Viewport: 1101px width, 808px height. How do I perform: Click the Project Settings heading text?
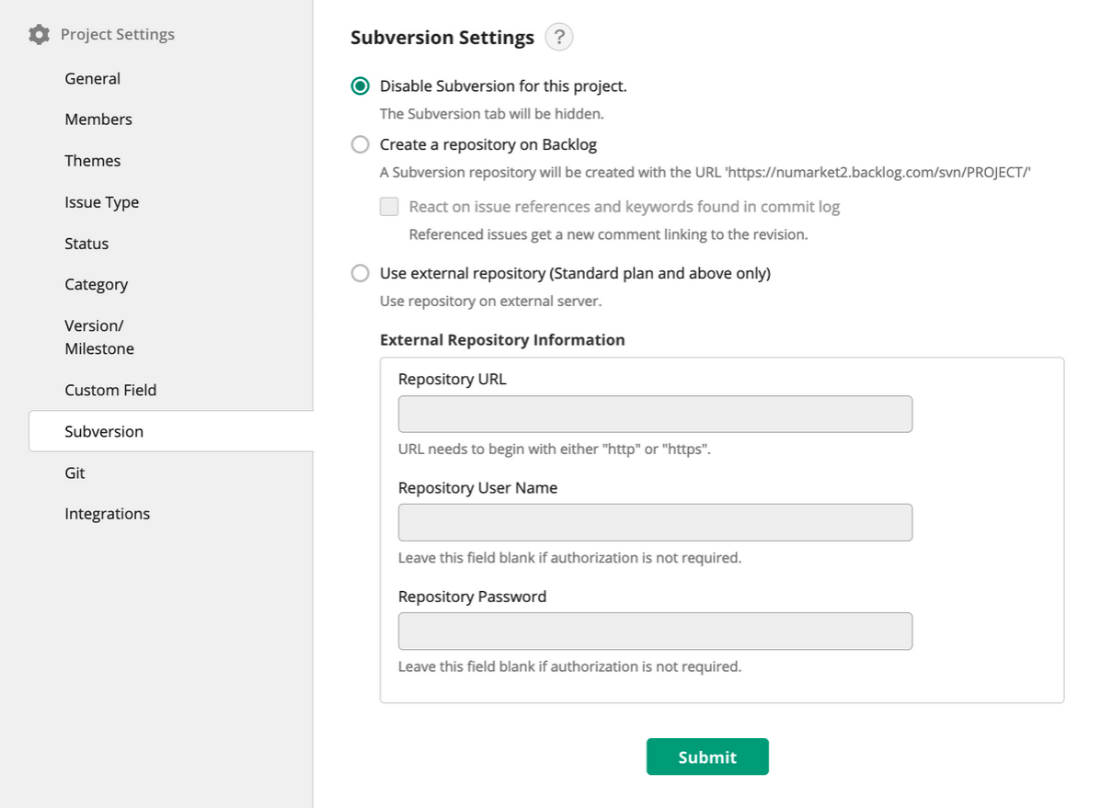point(117,34)
